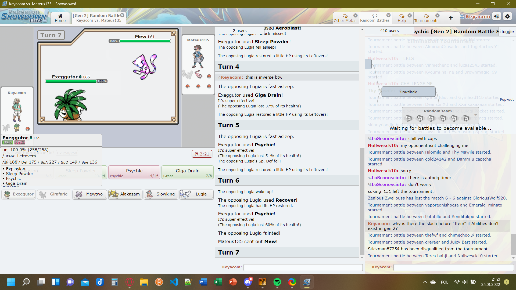Screen dimensions: 516x290
Task: Open battle between Teres bahji and Nullwesck10
Action: (x=434, y=256)
